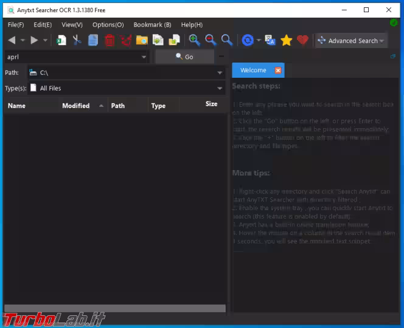This screenshot has height=328, width=404.
Task: Sort results by Modified column header
Action: (x=76, y=106)
